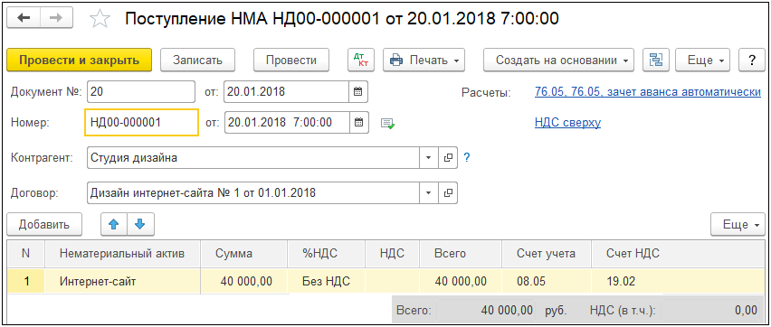Screen dimensions: 771x327
Task: Expand the Контрагент dropdown list
Action: 428,158
